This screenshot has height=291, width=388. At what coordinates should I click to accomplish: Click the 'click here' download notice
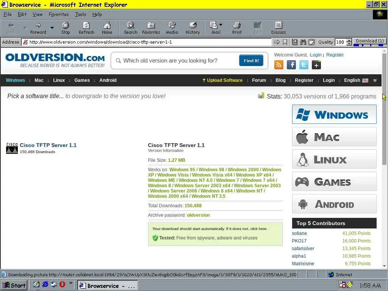258,228
